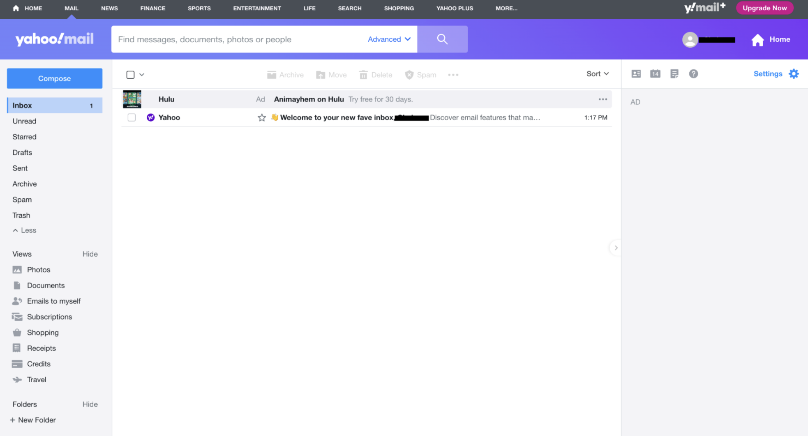Go to SPORTS in top navigation
The width and height of the screenshot is (808, 436).
point(199,8)
